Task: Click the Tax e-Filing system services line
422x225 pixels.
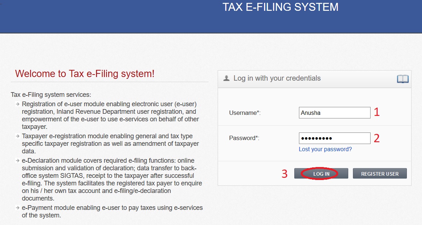Action: 51,95
